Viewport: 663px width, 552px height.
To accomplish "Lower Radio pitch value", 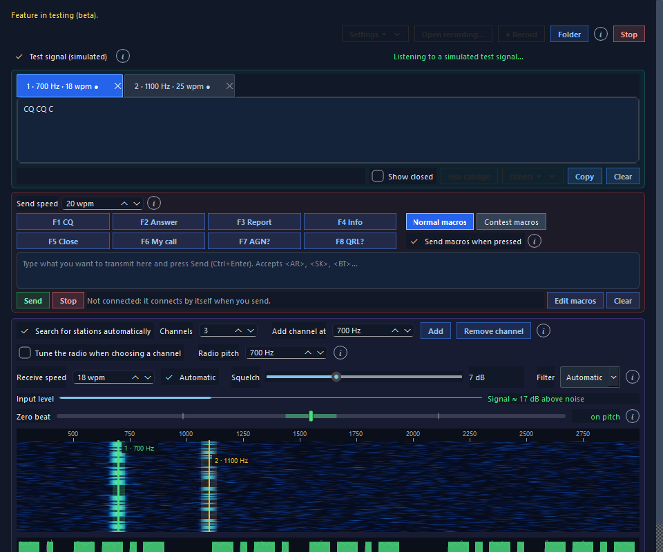I will pyautogui.click(x=320, y=353).
